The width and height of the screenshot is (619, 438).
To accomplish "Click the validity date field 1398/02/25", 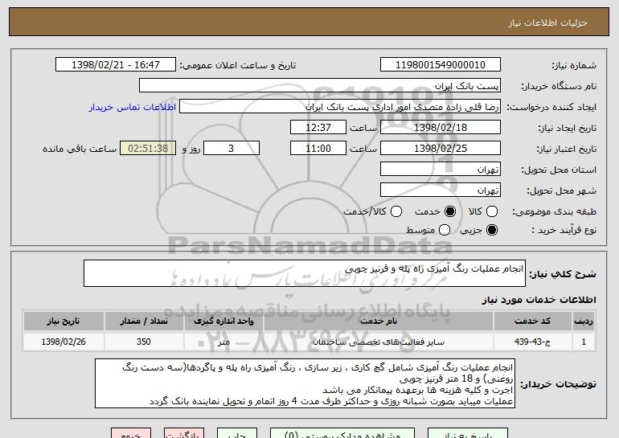I will [x=441, y=149].
